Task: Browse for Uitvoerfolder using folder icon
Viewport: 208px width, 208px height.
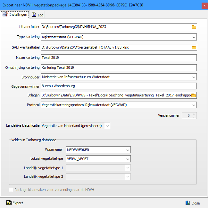Action: click(x=194, y=27)
